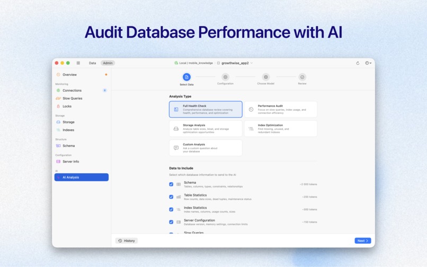Viewport: 427px width, 267px height.
Task: Click the Storage sidebar icon
Action: [x=58, y=122]
